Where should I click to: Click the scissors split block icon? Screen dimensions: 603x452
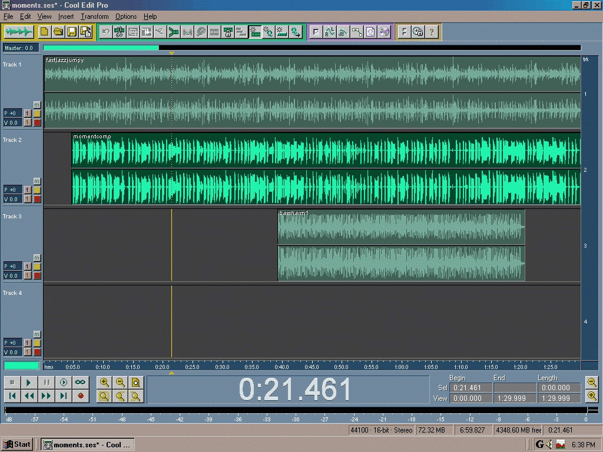[x=119, y=32]
